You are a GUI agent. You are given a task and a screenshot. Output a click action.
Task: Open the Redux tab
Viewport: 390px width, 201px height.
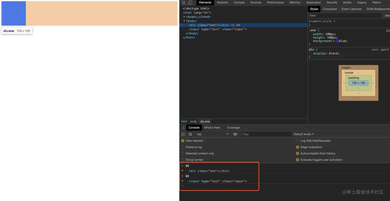click(376, 3)
